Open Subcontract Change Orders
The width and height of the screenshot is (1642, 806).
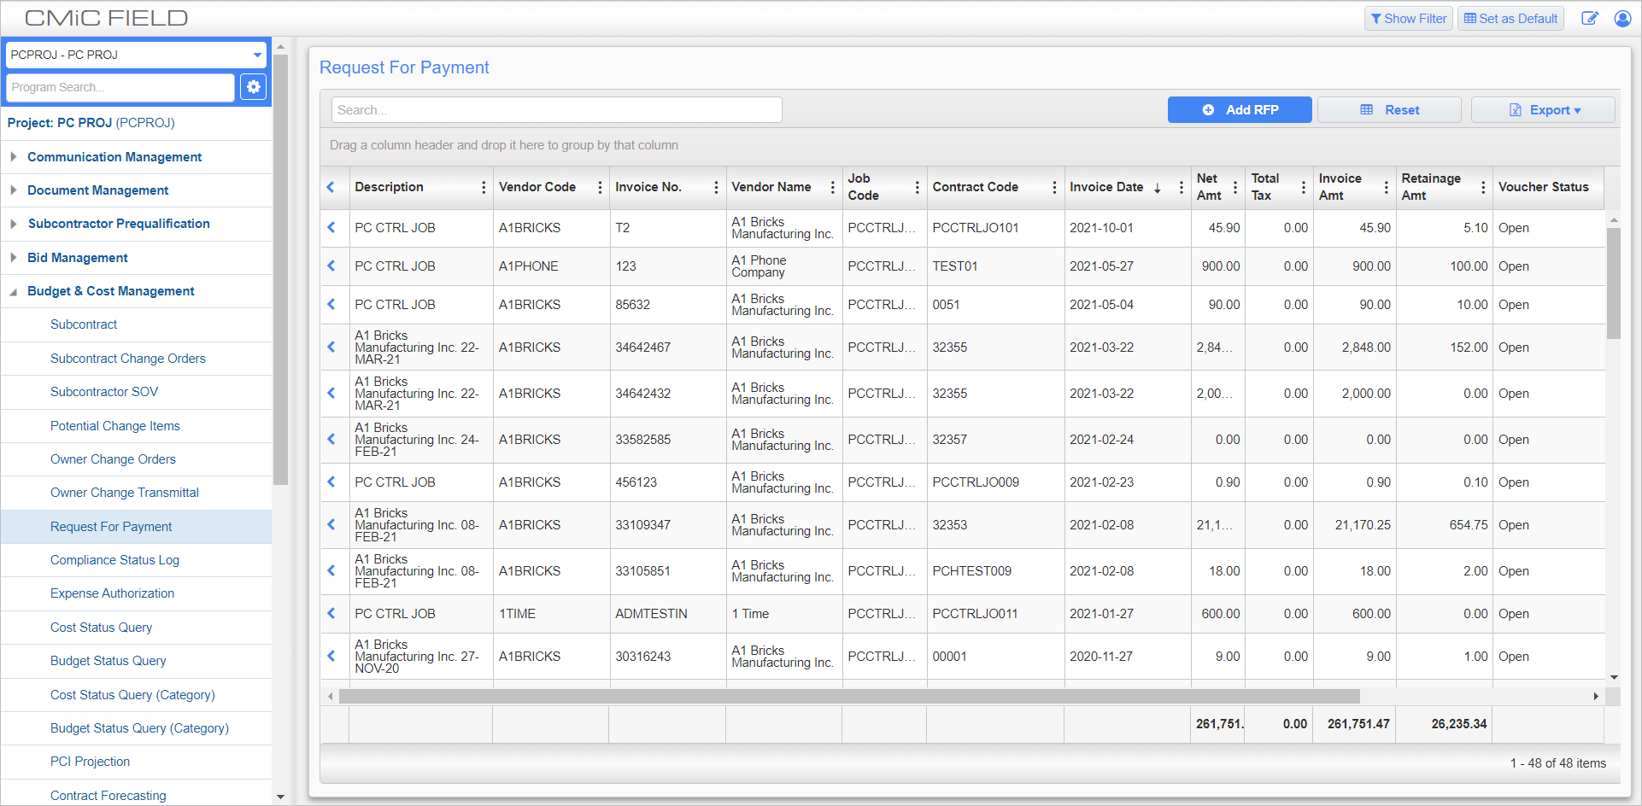[x=128, y=359]
